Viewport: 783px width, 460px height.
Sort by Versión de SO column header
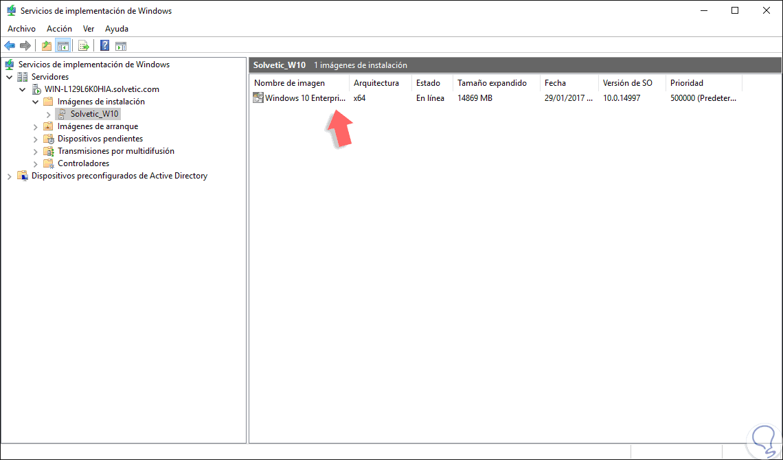[x=632, y=83]
